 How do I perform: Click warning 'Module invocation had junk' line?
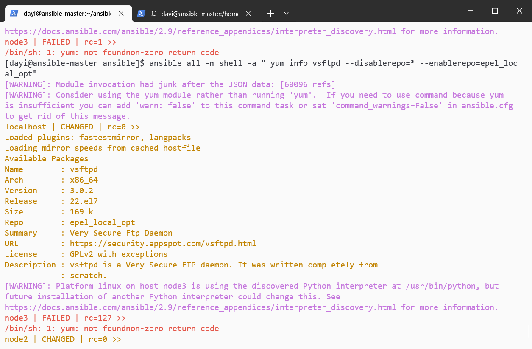(170, 84)
